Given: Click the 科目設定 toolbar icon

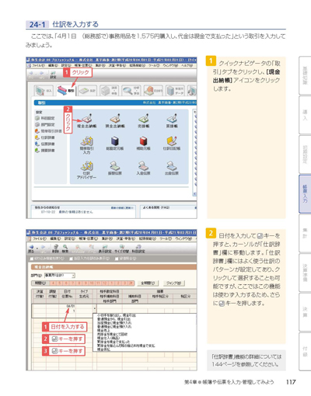Looking at the screenshot, I should coord(138,248).
